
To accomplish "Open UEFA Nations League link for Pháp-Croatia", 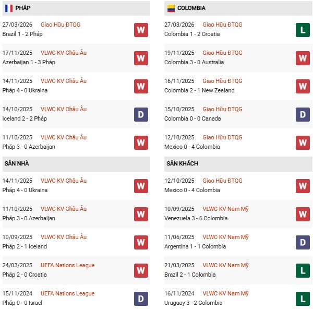I will tap(67, 265).
